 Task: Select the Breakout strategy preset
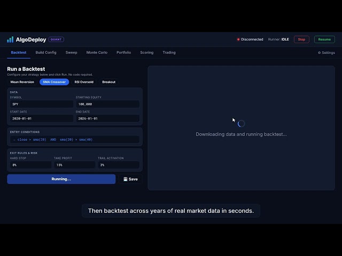click(x=109, y=82)
